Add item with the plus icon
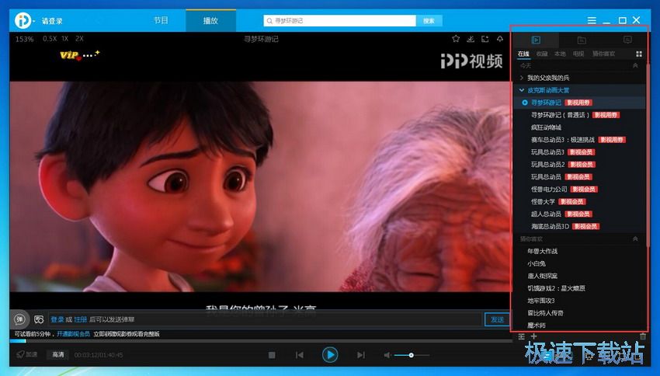Viewport: 660px width, 376px height. point(533,336)
